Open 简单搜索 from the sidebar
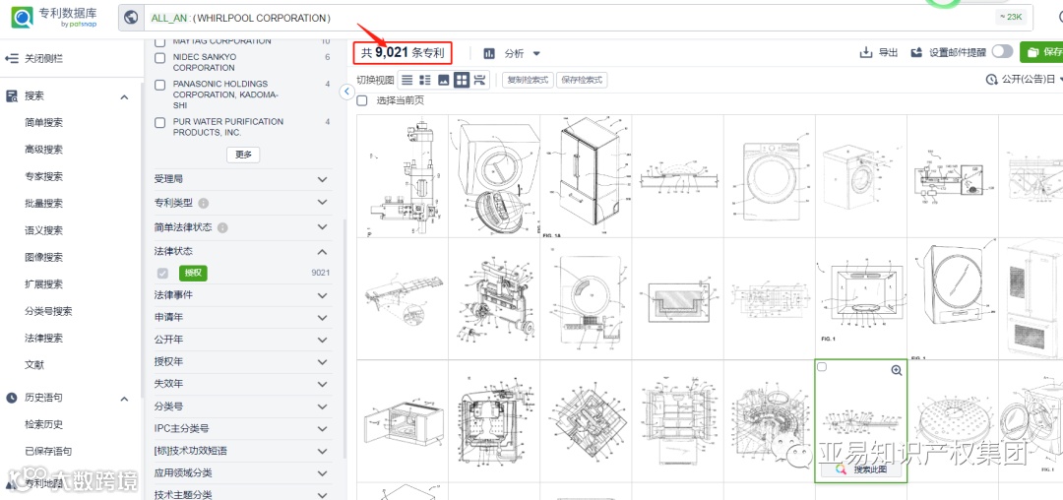1063x500 pixels. click(44, 123)
